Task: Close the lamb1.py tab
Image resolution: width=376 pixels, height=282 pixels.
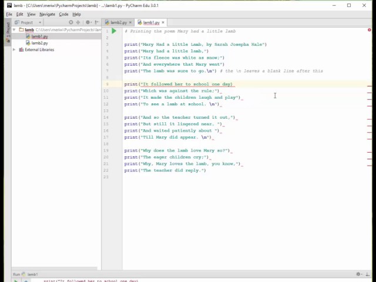Action: pos(163,22)
